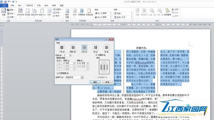Click the tab selector at ruler corner

pyautogui.click(x=2, y=25)
